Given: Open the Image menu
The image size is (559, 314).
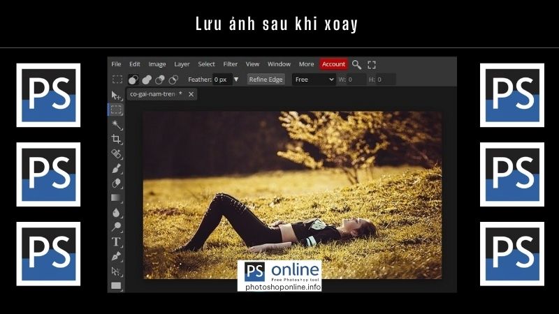Looking at the screenshot, I should [x=157, y=64].
